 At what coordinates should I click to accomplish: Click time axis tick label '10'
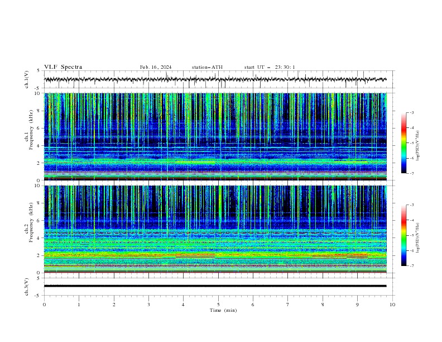pos(392,305)
